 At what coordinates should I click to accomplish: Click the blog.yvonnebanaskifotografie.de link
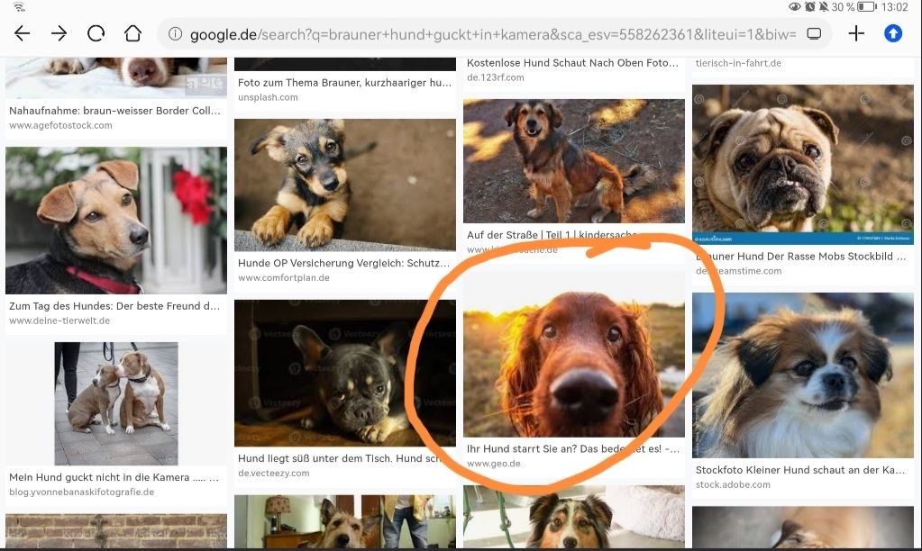coord(81,492)
